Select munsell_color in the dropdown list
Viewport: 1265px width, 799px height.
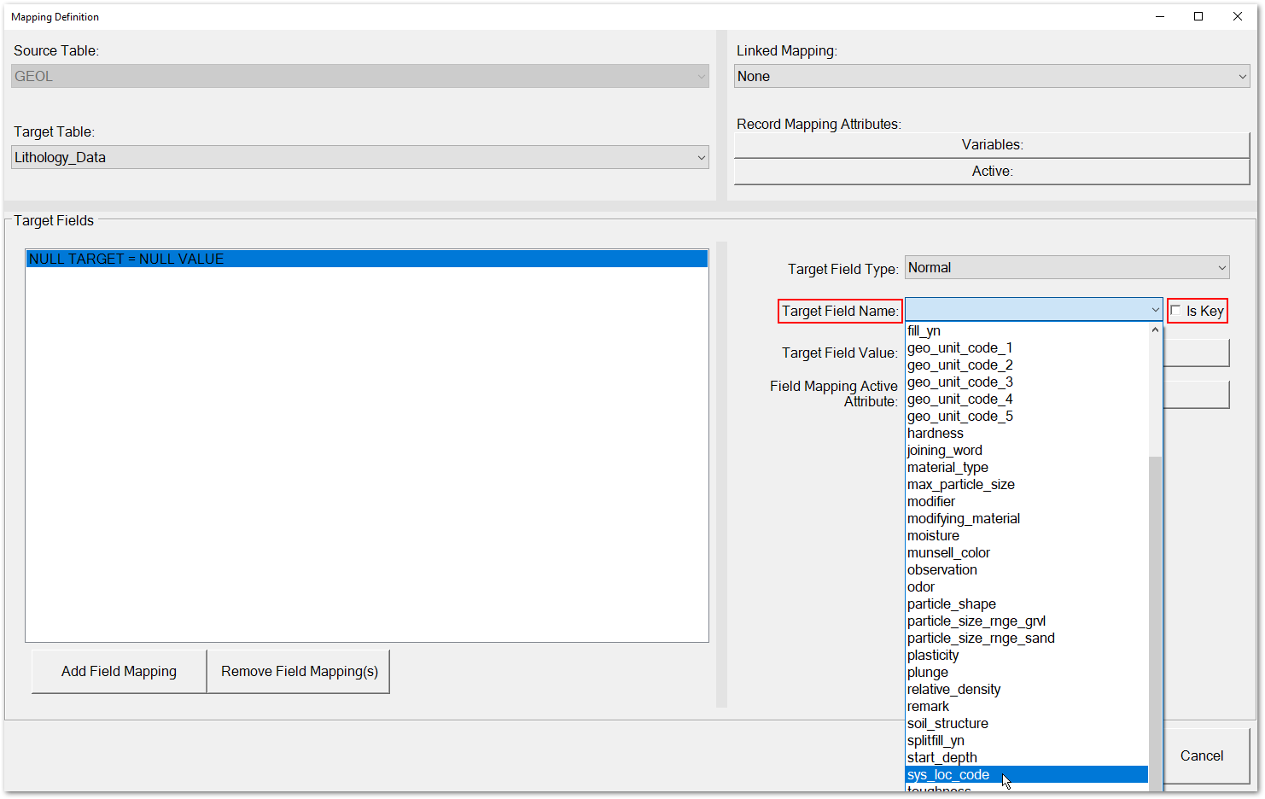pos(1027,552)
